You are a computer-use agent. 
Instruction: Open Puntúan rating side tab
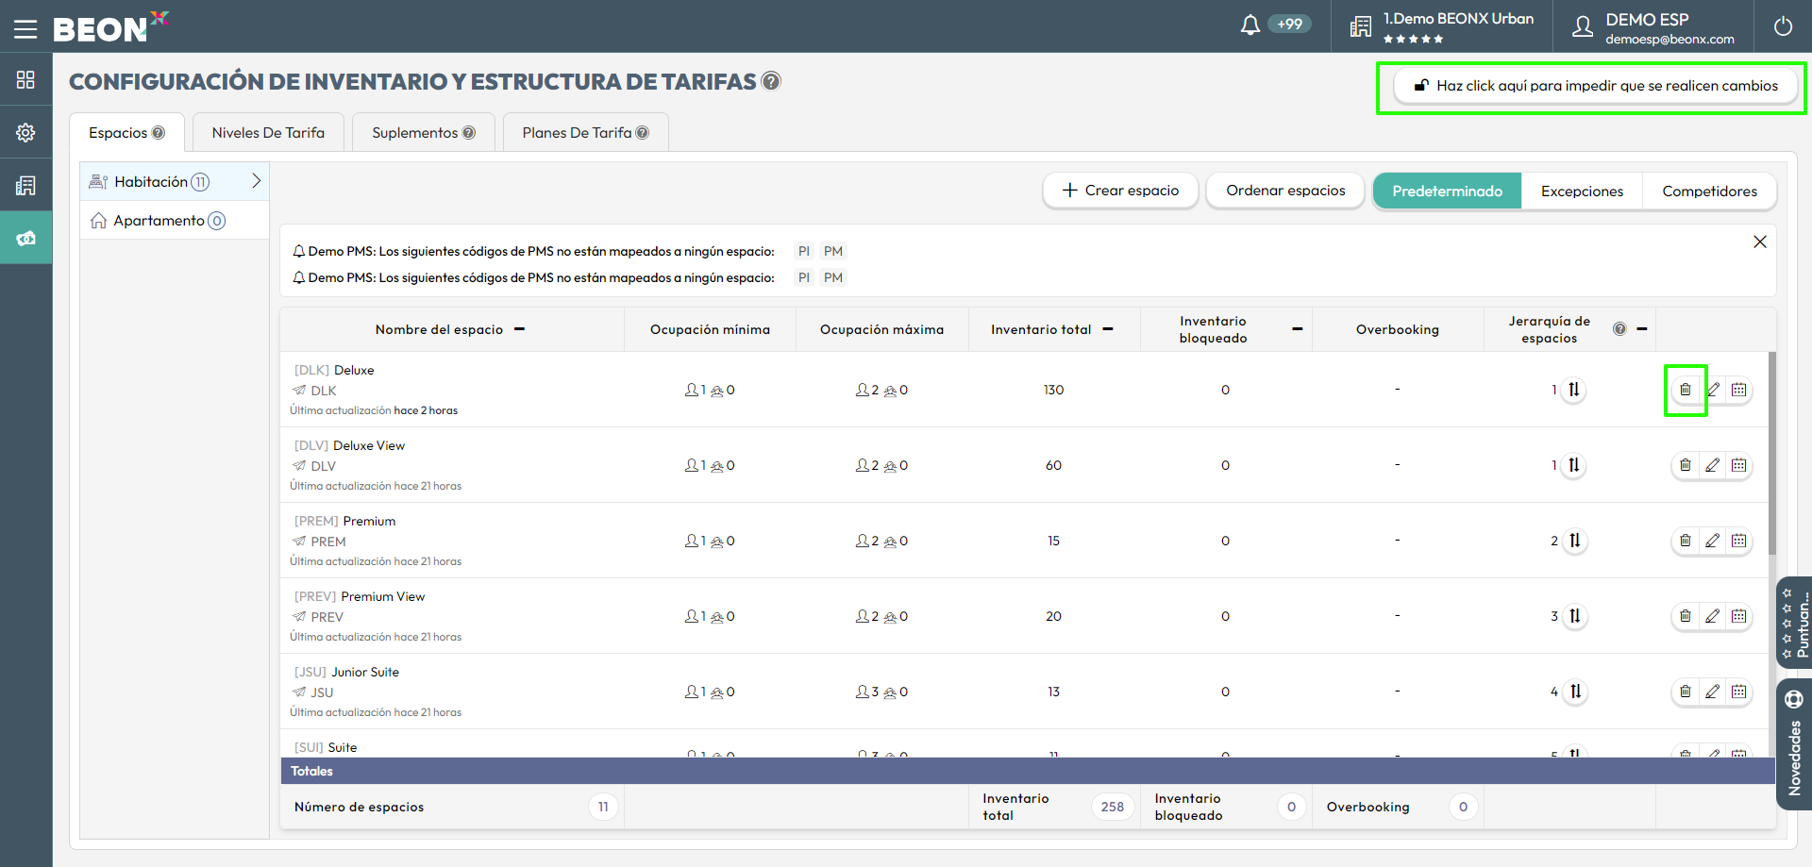pyautogui.click(x=1794, y=623)
